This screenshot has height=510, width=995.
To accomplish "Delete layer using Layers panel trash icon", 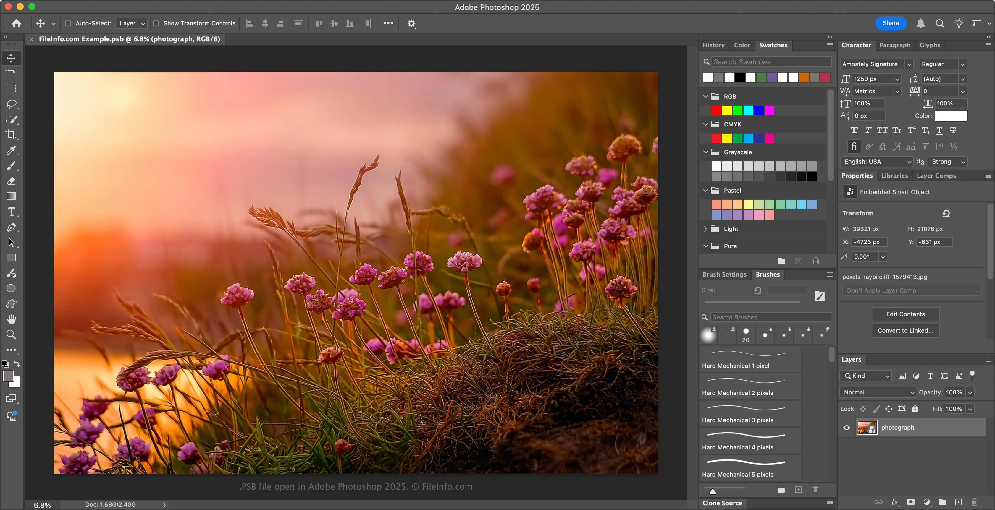I will [975, 502].
